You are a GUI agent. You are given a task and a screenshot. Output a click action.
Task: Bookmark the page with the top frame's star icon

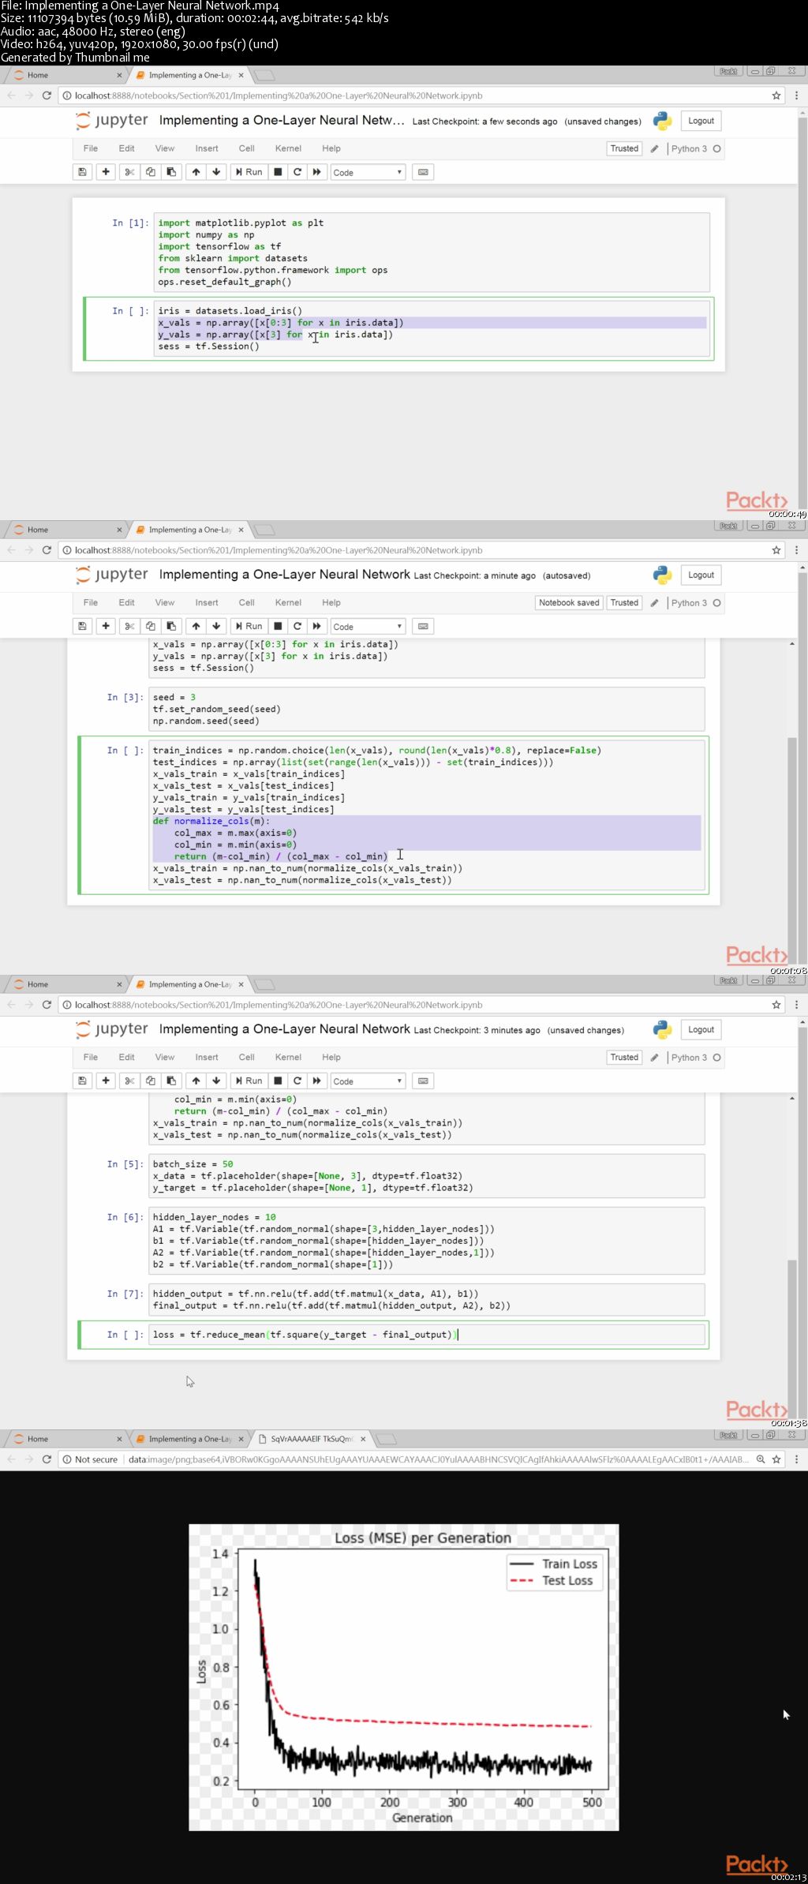pos(776,96)
